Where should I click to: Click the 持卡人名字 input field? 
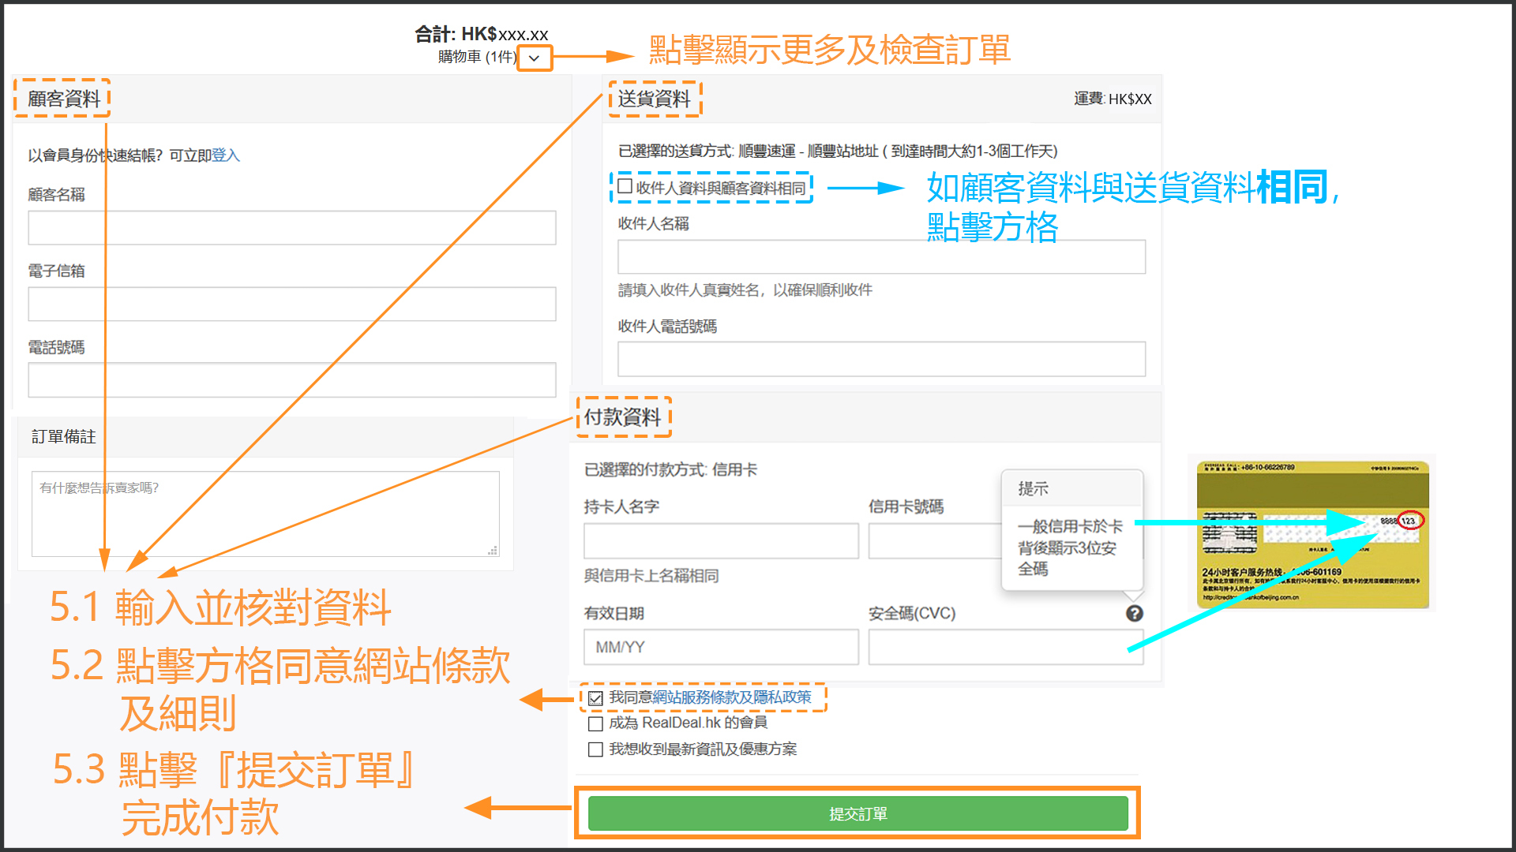point(721,541)
